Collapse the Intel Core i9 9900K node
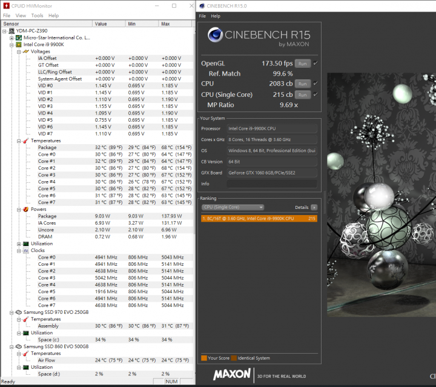The height and width of the screenshot is (387, 436). [12, 45]
